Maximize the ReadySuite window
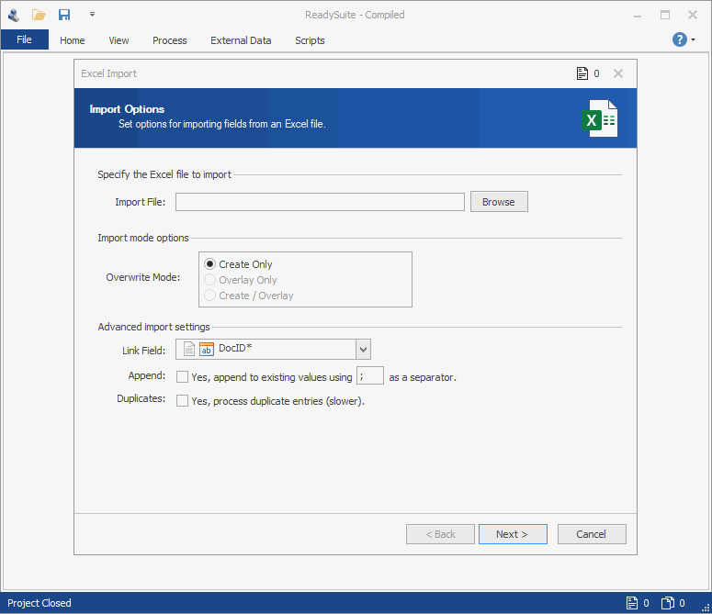 [665, 15]
